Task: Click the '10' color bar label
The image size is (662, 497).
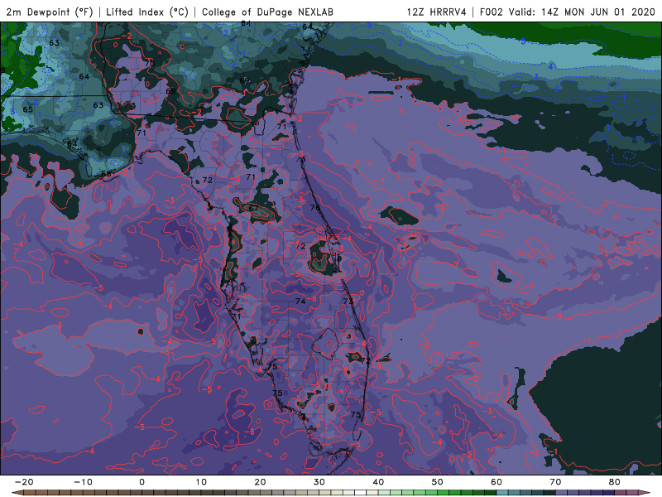Action: [201, 482]
